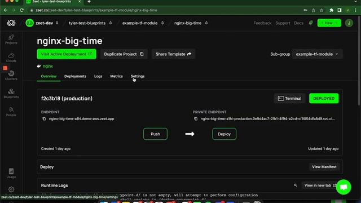The height and width of the screenshot is (203, 361).
Task: Open the New dropdown button
Action: (x=329, y=23)
